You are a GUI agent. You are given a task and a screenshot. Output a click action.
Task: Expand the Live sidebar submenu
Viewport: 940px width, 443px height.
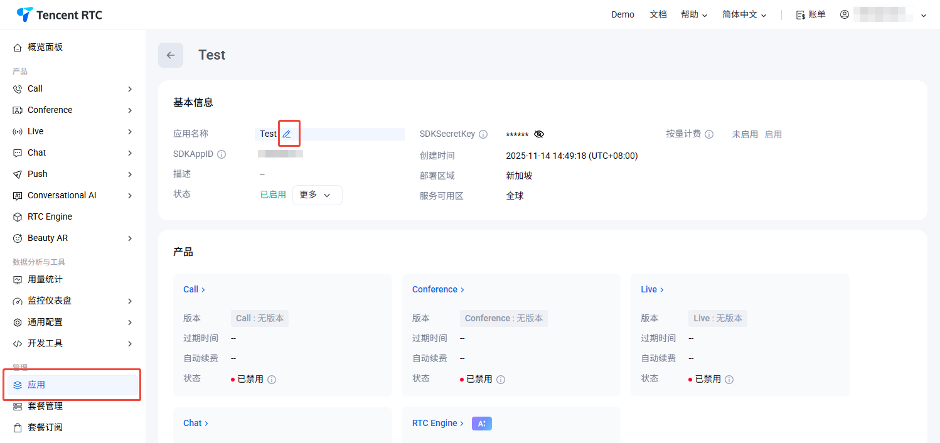coord(130,132)
